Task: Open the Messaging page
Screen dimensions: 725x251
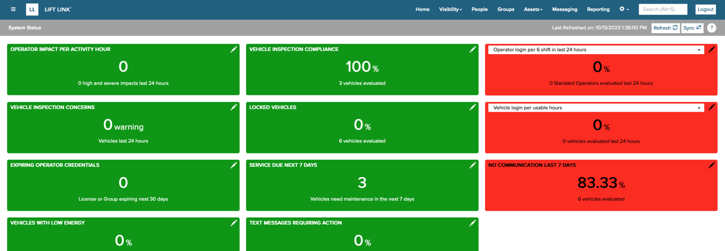Action: coord(565,9)
